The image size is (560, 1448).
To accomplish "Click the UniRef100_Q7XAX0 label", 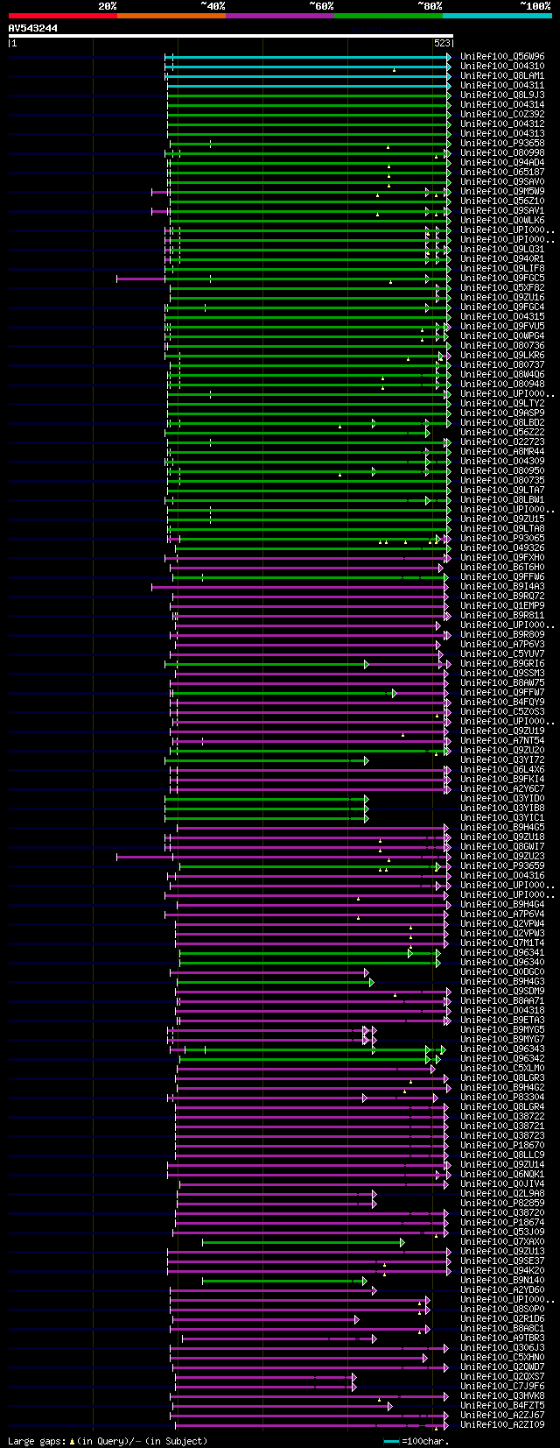I will click(x=502, y=1241).
